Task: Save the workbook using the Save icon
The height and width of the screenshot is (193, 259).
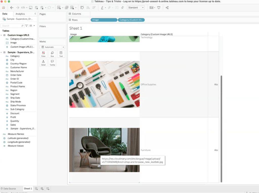Action: [x=31, y=8]
